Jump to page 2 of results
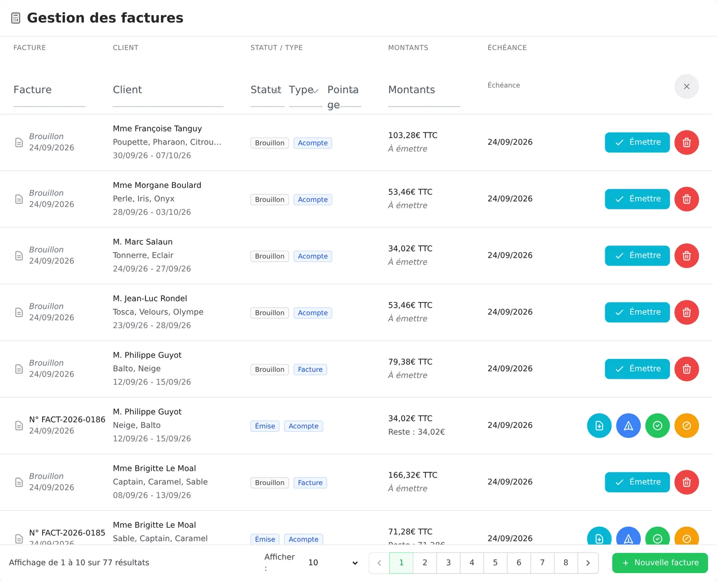Image resolution: width=717 pixels, height=581 pixels. coord(425,563)
